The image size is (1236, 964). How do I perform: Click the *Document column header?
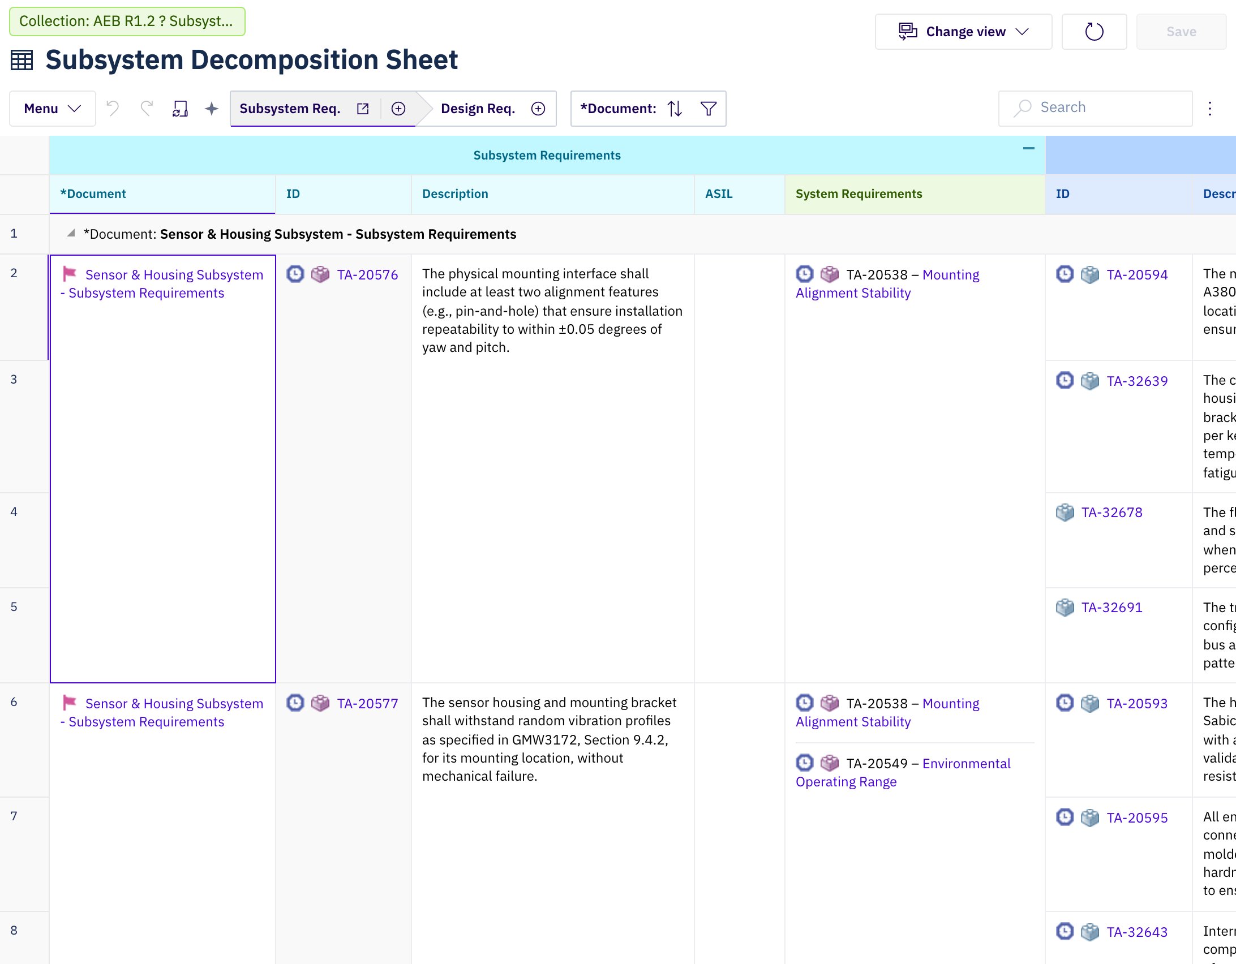(x=162, y=194)
